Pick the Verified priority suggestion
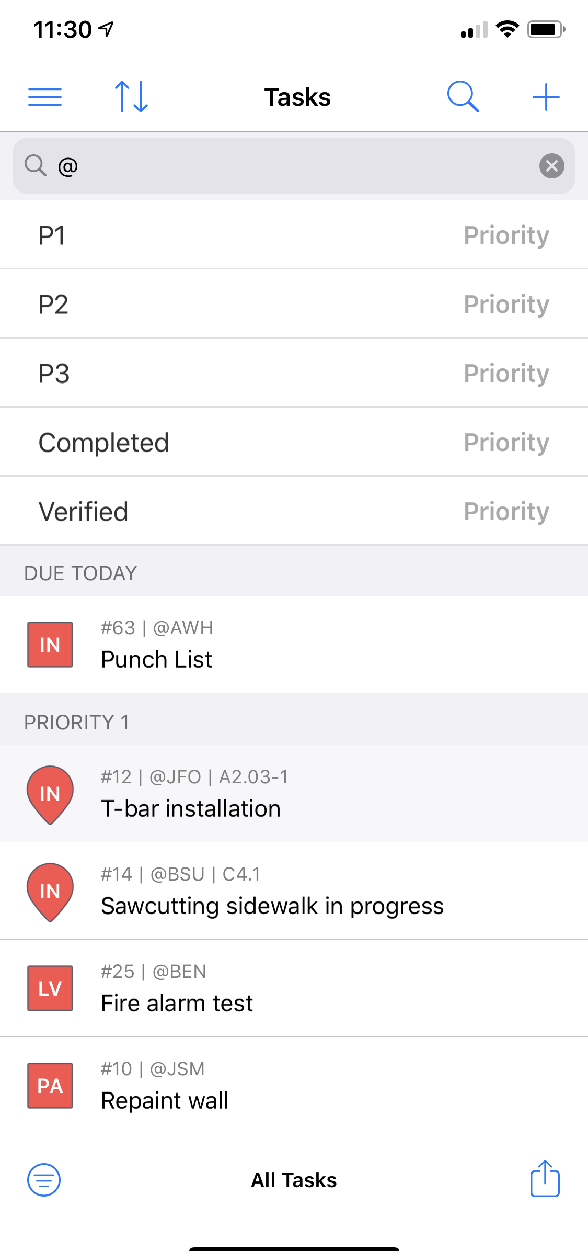 294,511
